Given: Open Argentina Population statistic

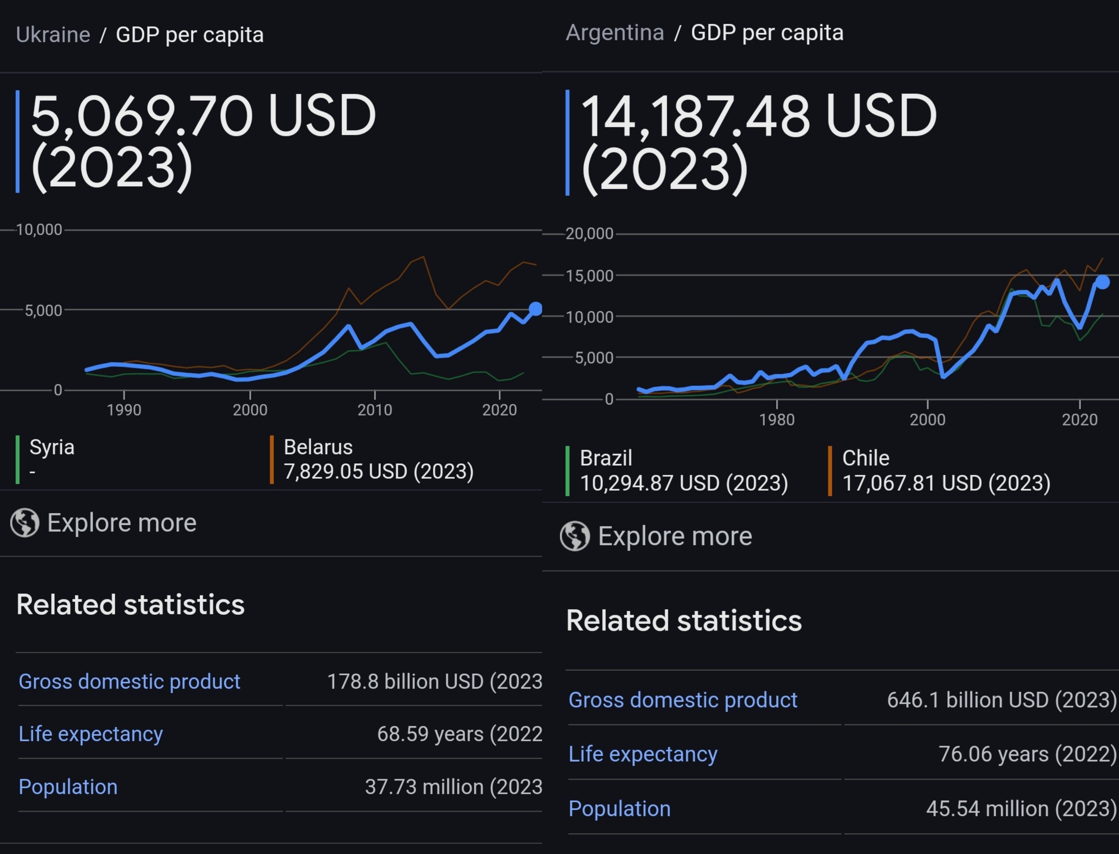Looking at the screenshot, I should click(619, 808).
